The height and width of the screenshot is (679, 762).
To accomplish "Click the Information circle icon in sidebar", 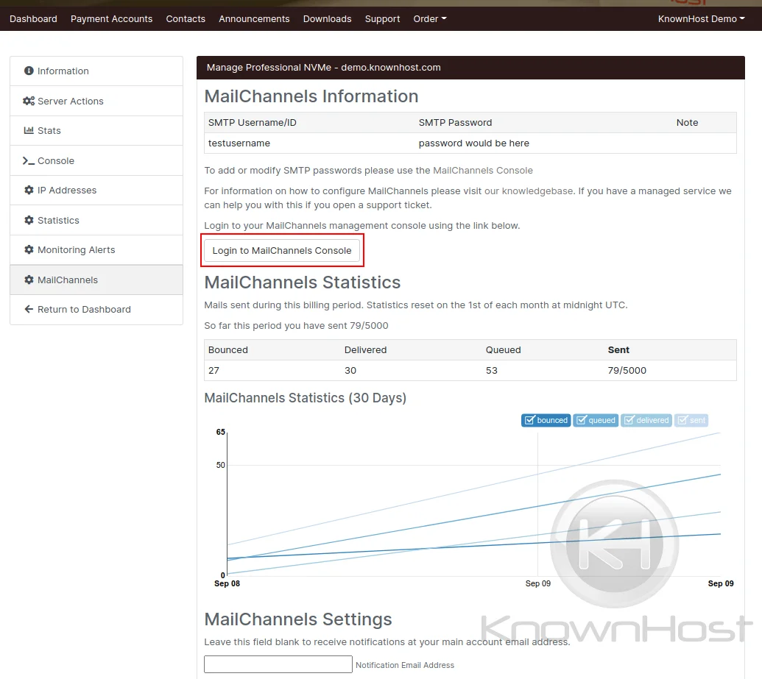I will click(29, 71).
